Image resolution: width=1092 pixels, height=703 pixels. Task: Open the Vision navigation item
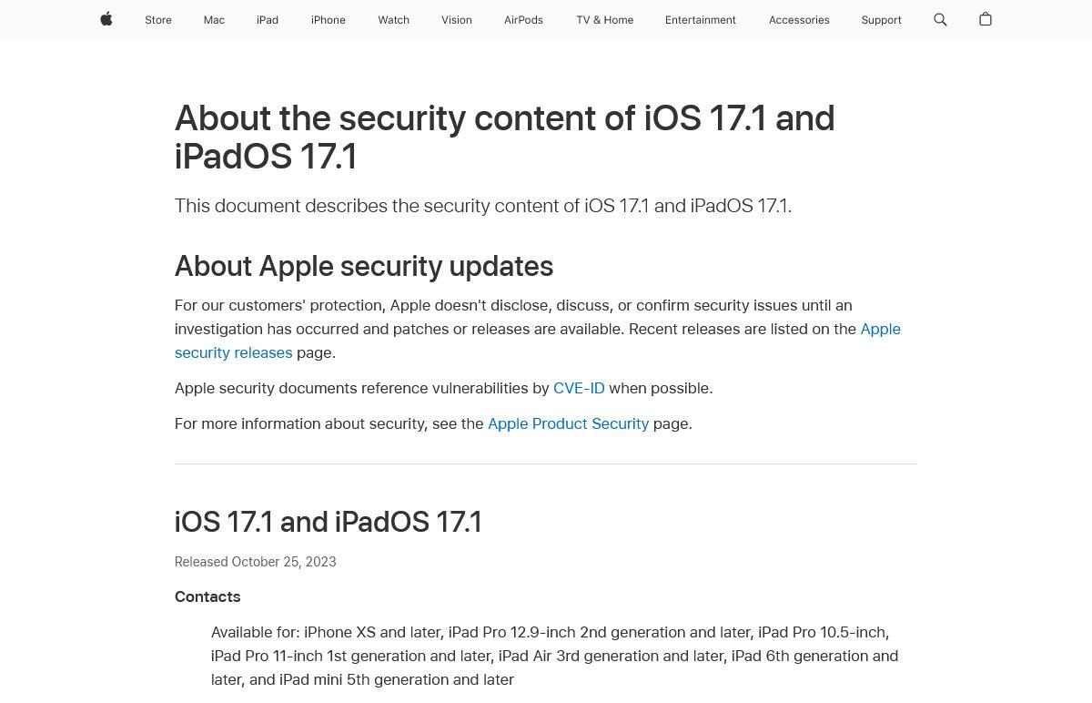[457, 20]
